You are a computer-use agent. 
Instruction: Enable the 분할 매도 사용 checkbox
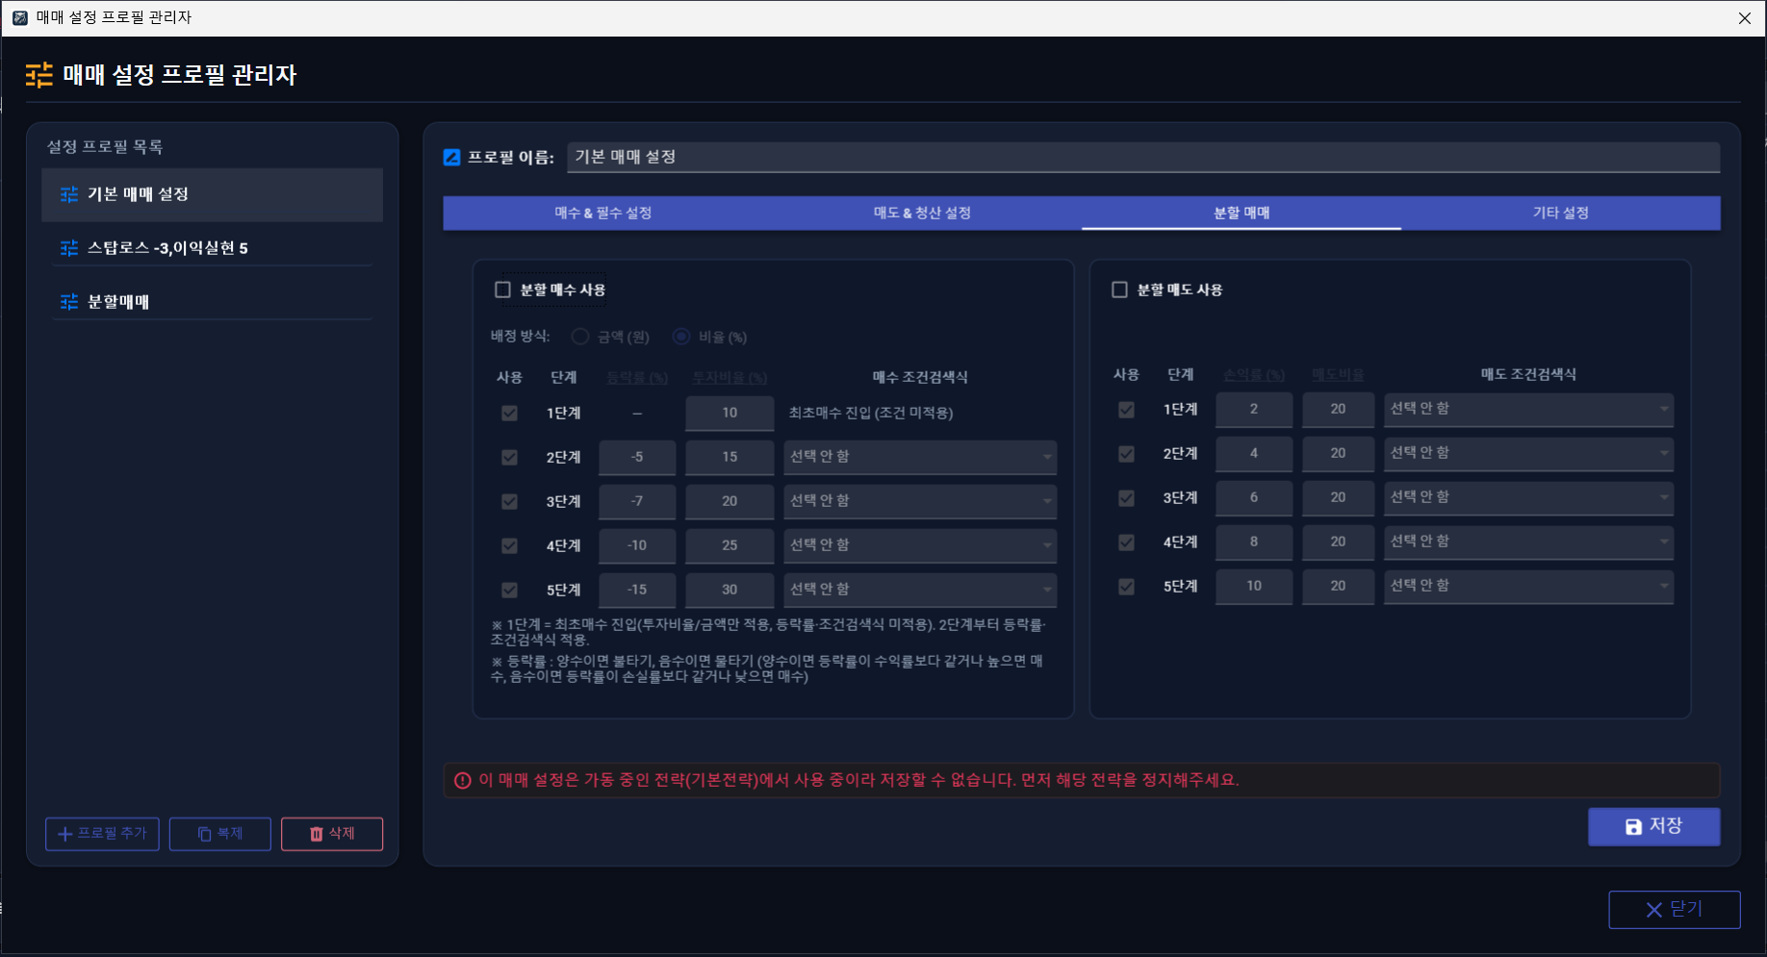click(x=1119, y=290)
